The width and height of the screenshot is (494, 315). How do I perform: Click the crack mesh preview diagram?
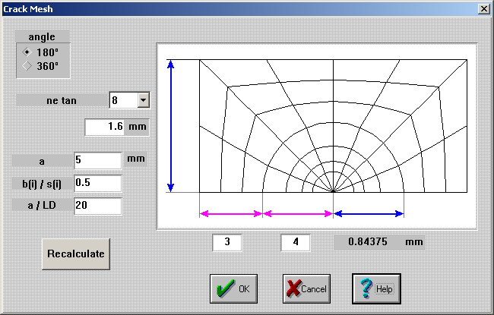tap(317, 137)
